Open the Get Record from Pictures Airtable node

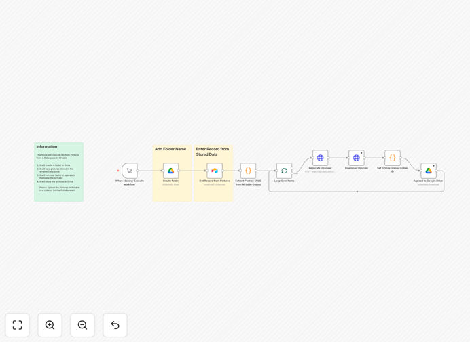(x=215, y=171)
